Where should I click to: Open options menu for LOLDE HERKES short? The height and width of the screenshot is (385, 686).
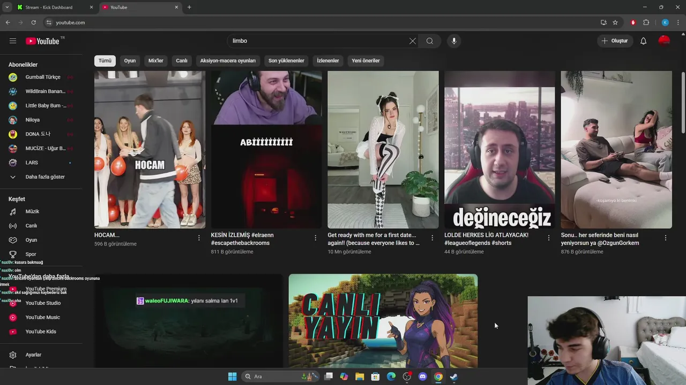pos(549,238)
